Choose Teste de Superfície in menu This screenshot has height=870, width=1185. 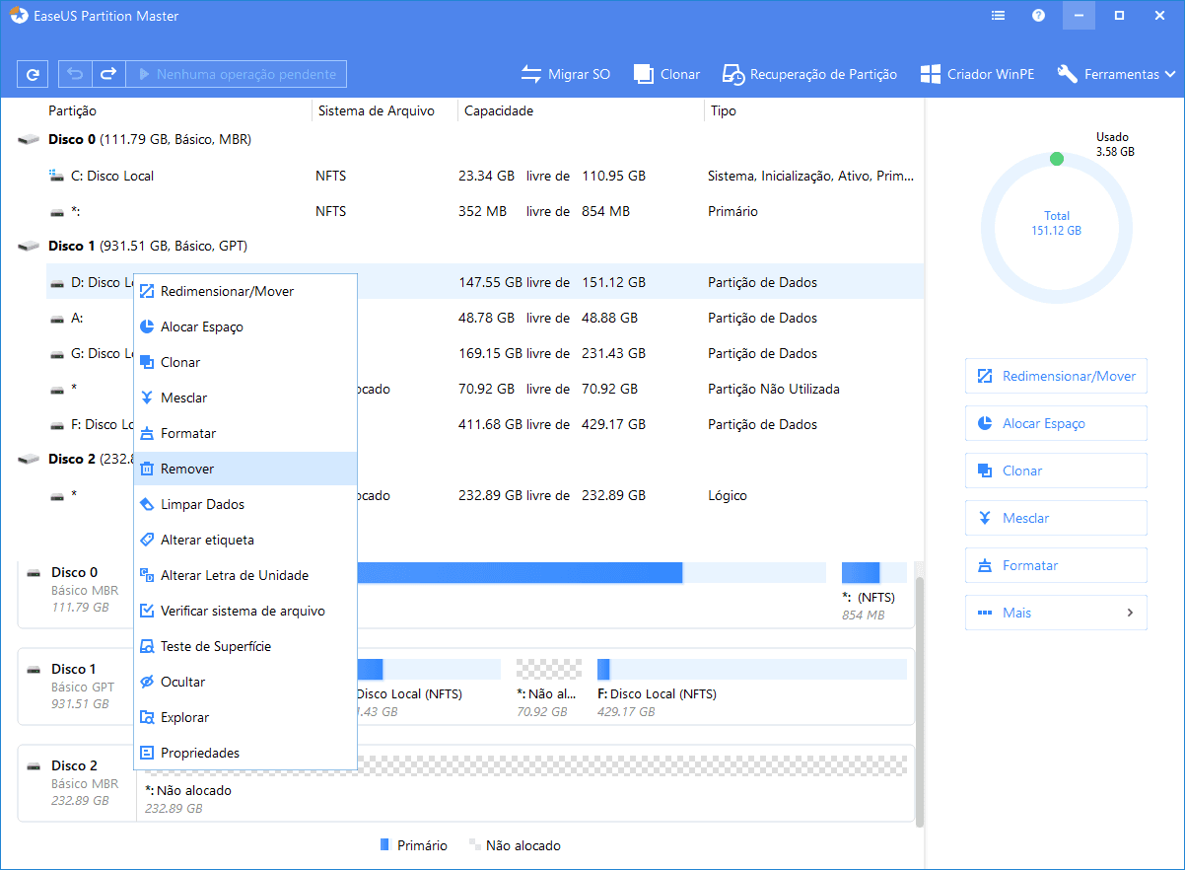(245, 646)
